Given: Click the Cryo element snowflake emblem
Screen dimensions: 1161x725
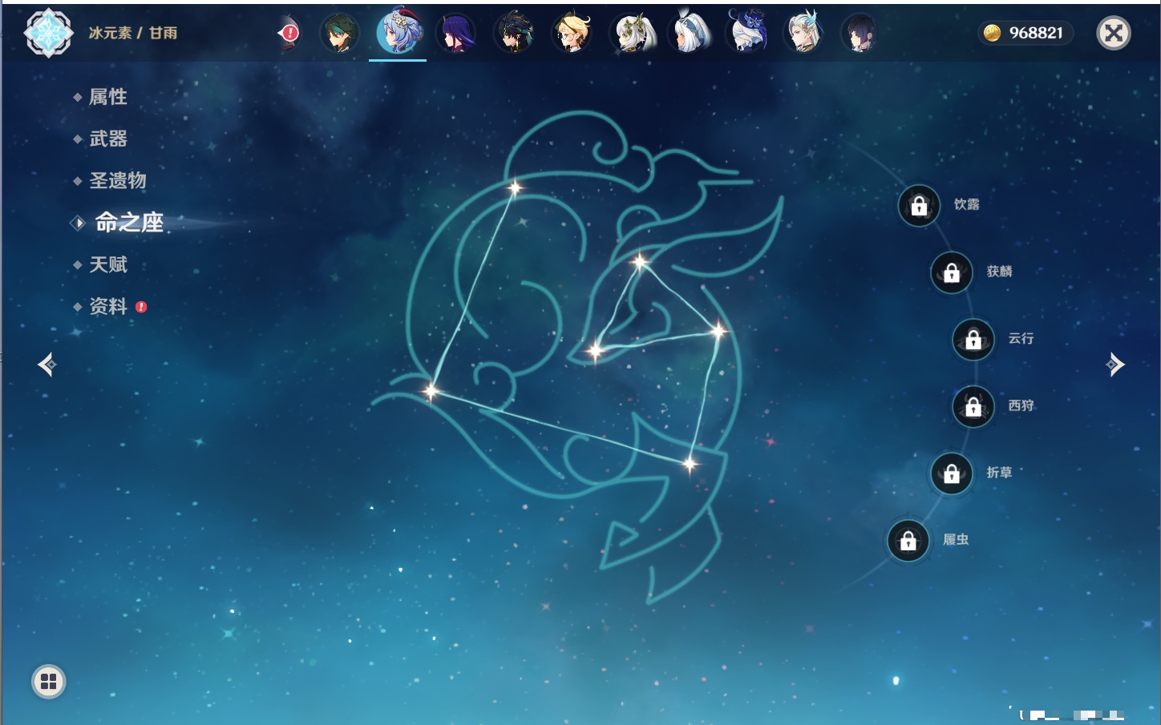Looking at the screenshot, I should [x=49, y=33].
